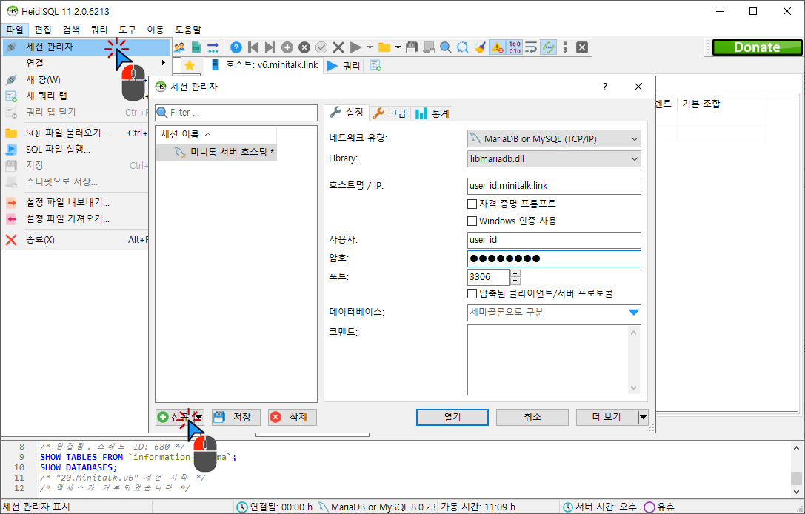The width and height of the screenshot is (805, 514).
Task: Click the session Filter search field
Action: point(236,113)
